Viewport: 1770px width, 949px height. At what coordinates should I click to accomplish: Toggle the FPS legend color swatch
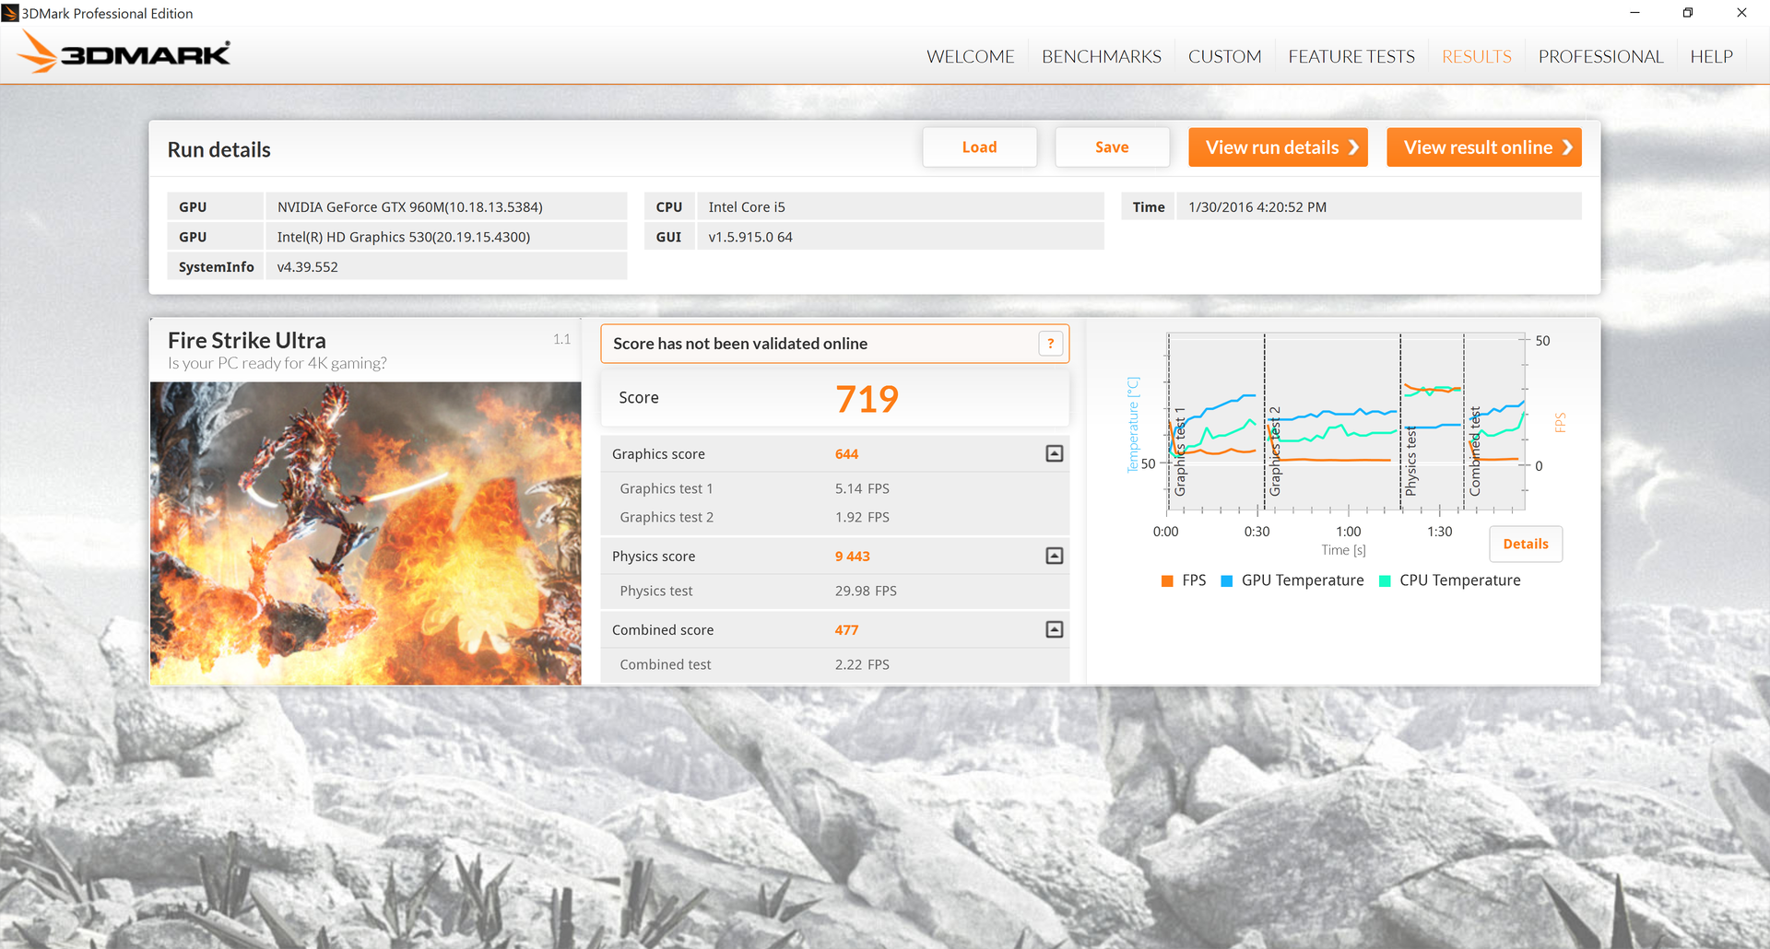[1167, 580]
